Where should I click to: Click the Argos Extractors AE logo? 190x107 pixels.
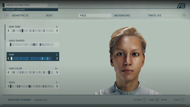(181, 6)
